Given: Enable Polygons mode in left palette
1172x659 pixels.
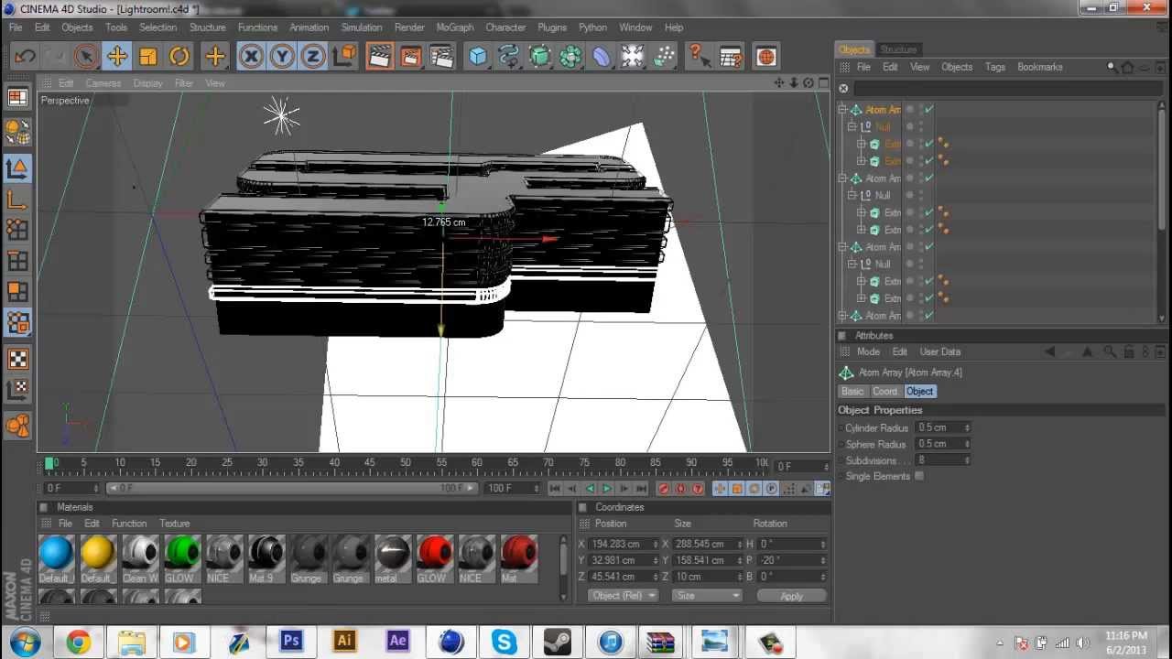Looking at the screenshot, I should 17,292.
